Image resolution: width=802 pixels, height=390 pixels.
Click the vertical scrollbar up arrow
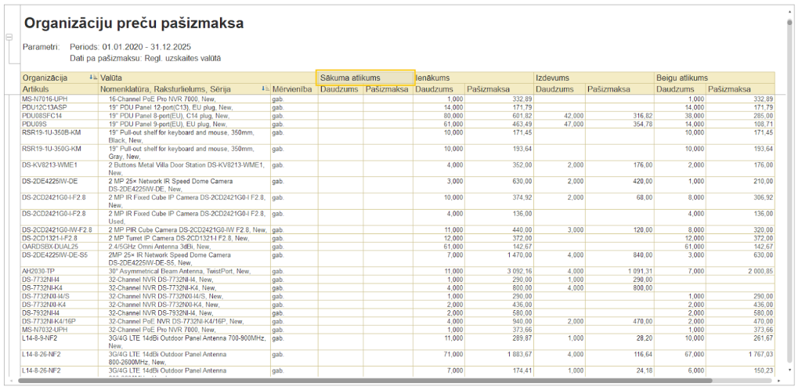789,12
